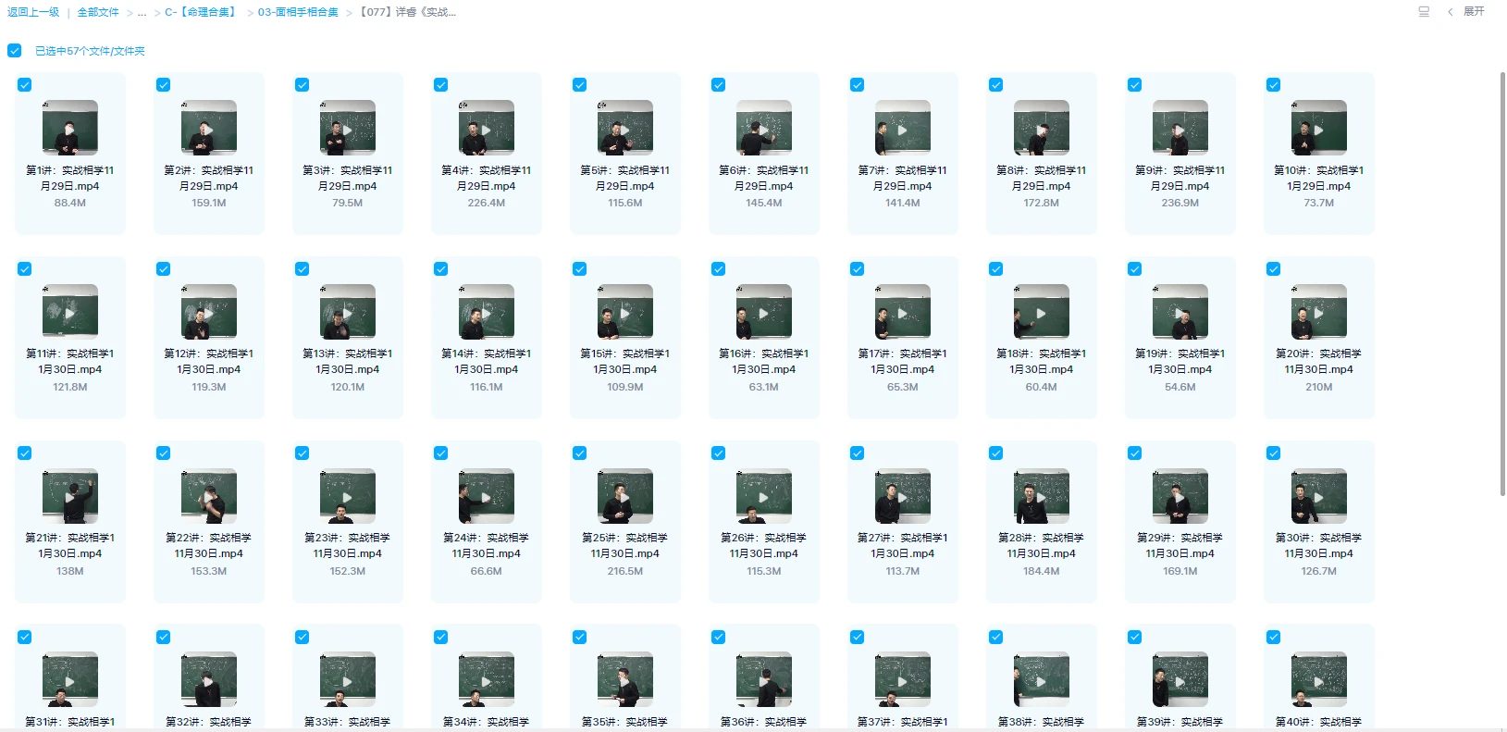
Task: Uncheck the select-all 已选中57个文件 checkbox
Action: (15, 51)
